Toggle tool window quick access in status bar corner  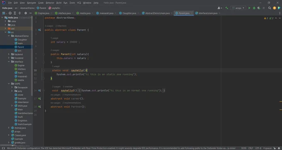tap(3, 148)
